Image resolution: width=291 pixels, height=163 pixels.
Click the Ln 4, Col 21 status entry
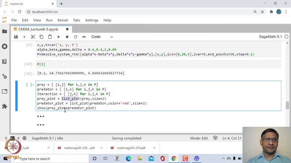click(232, 138)
